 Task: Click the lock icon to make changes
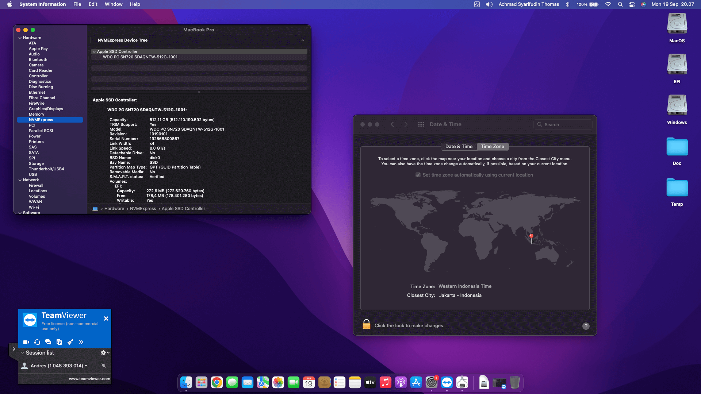click(x=366, y=324)
